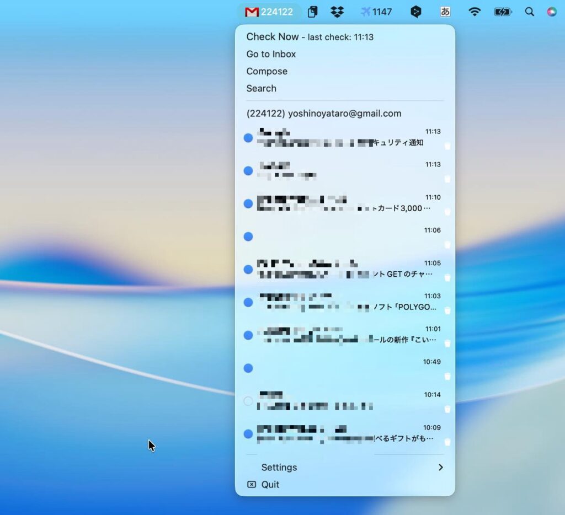The width and height of the screenshot is (565, 515).
Task: Click the Gmail icon in menu bar
Action: point(252,12)
